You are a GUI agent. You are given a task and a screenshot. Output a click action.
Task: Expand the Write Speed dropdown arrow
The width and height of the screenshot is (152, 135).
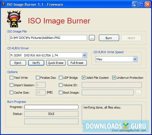point(135,59)
